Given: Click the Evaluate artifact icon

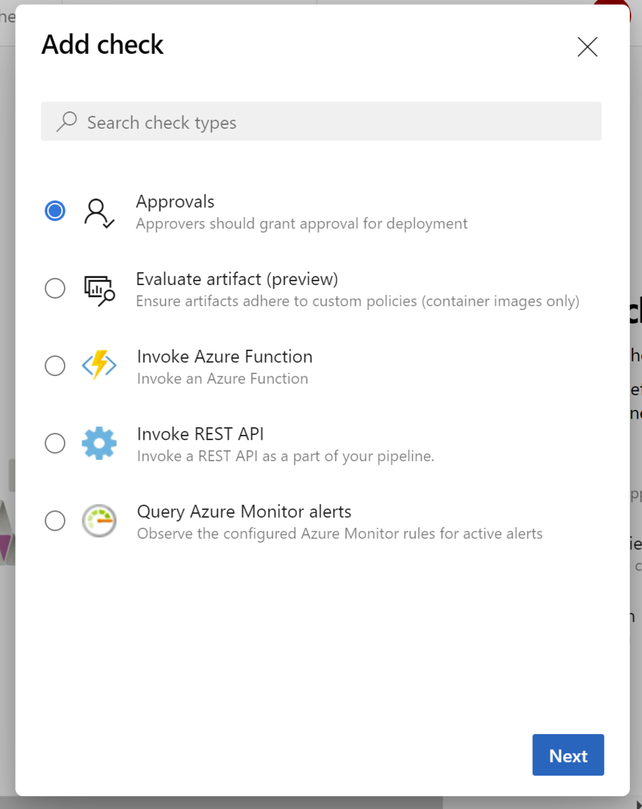Looking at the screenshot, I should 99,290.
